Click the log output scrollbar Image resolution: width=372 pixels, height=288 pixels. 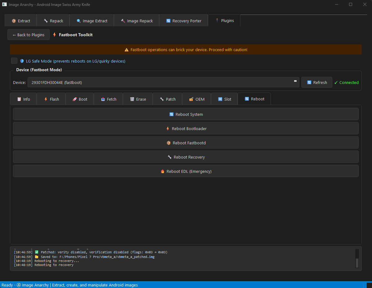click(357, 262)
